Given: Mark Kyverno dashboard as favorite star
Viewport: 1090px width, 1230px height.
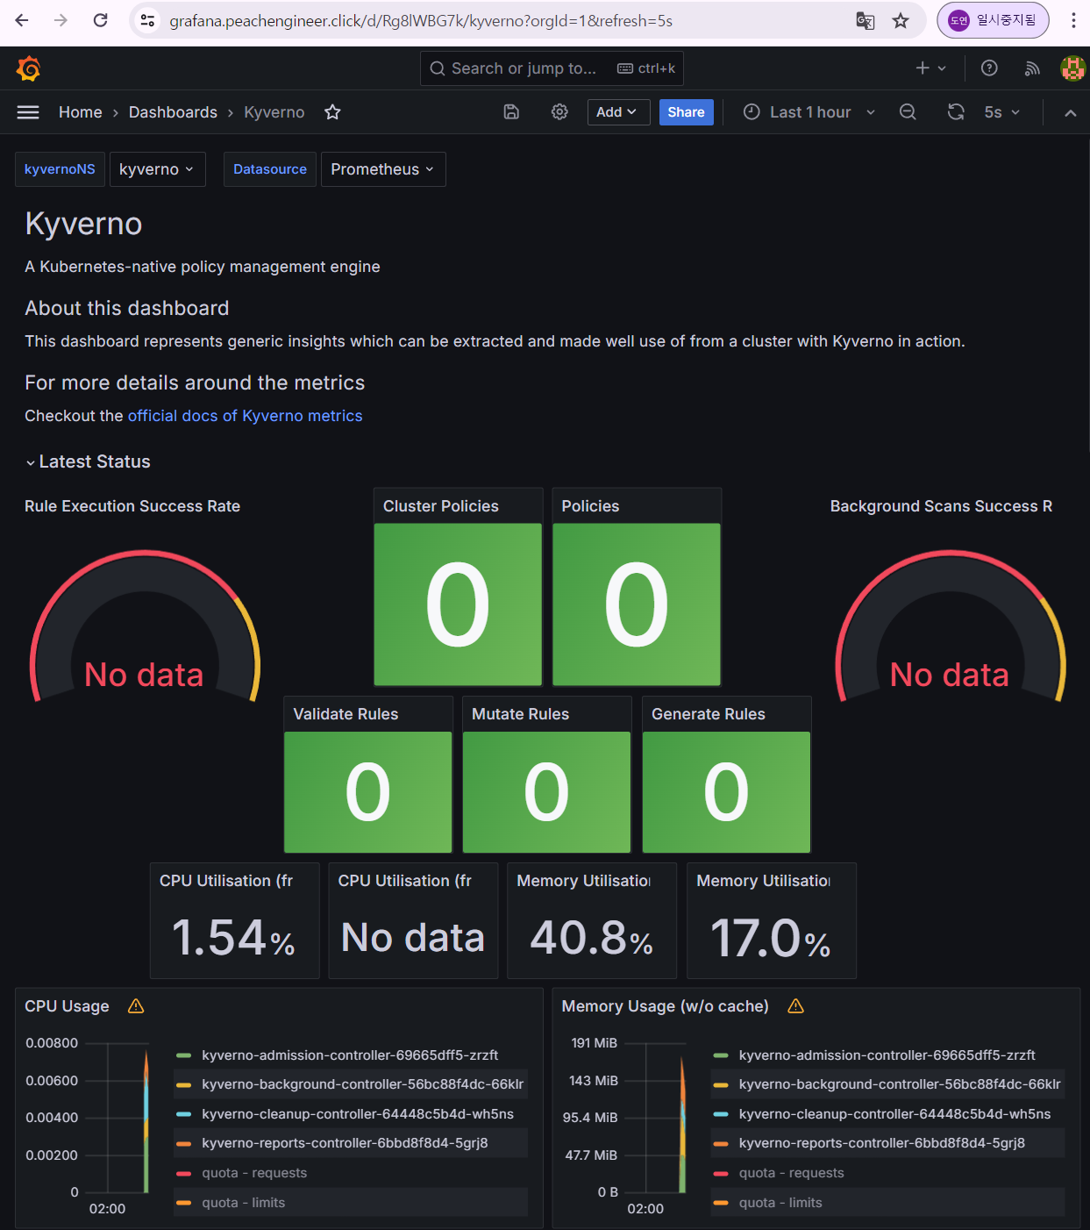Looking at the screenshot, I should tap(332, 112).
